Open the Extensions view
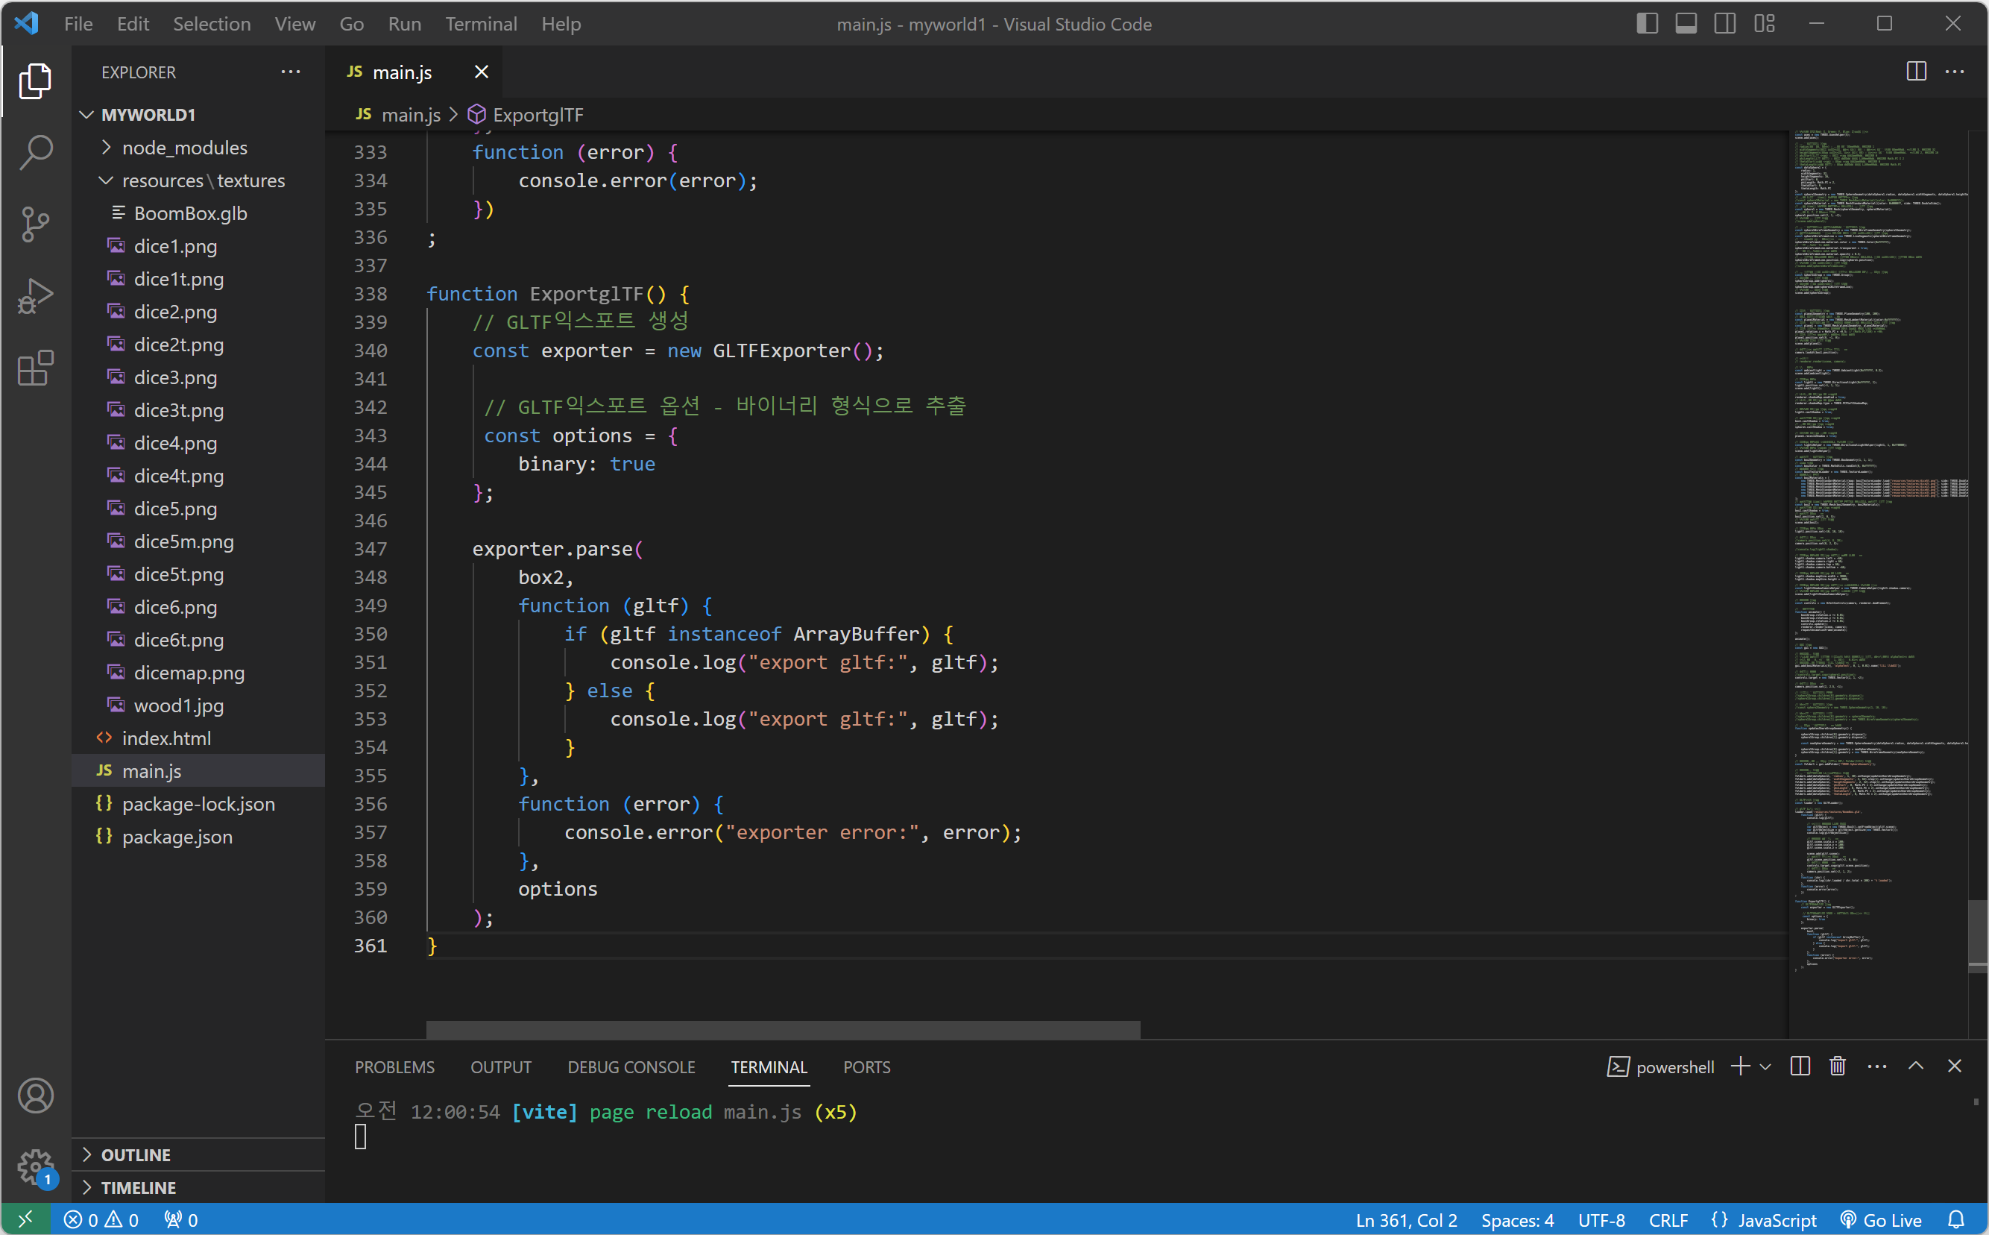The image size is (1989, 1235). pos(36,368)
